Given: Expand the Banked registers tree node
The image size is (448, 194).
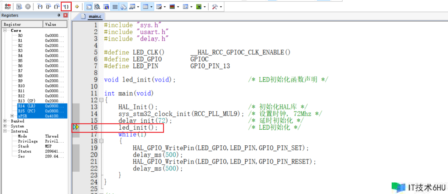Looking at the screenshot, I should [x=5, y=121].
